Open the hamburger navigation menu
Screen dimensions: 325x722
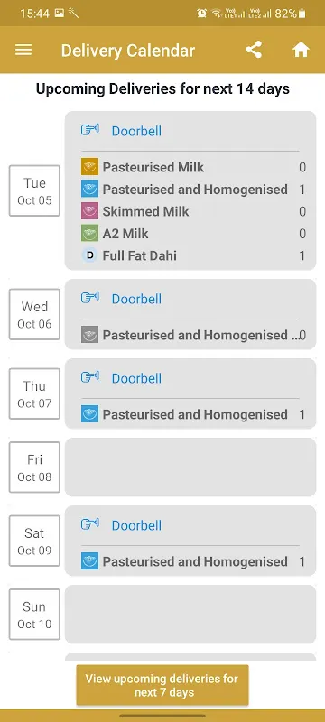pyautogui.click(x=23, y=50)
